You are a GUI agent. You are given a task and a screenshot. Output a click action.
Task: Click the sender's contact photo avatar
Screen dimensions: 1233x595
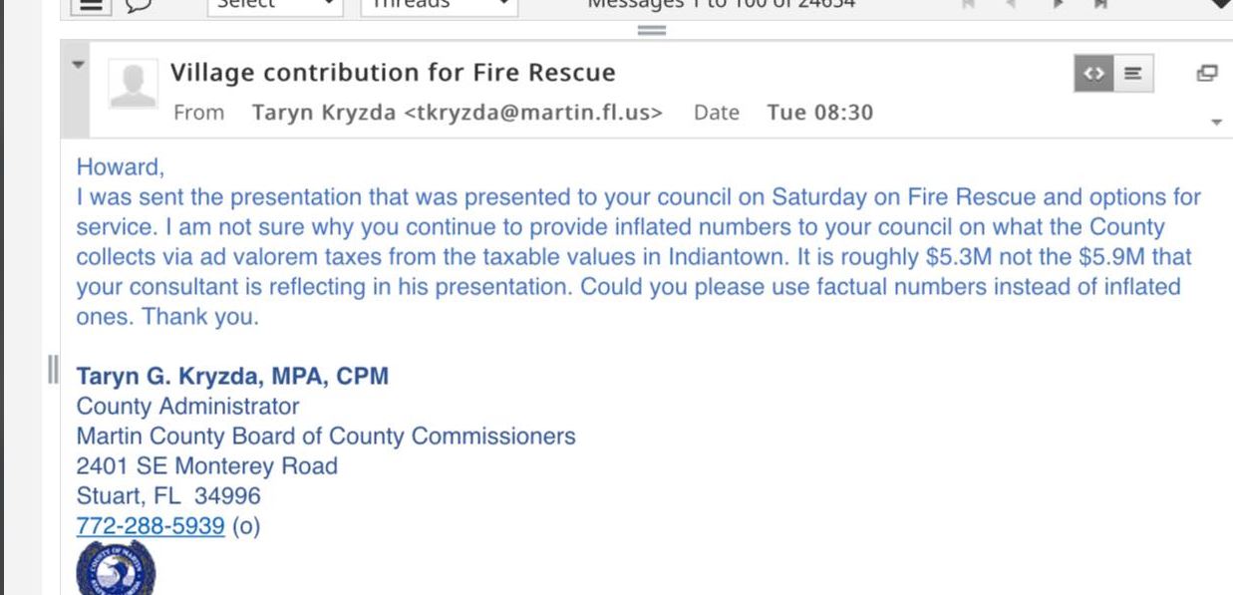coord(132,84)
